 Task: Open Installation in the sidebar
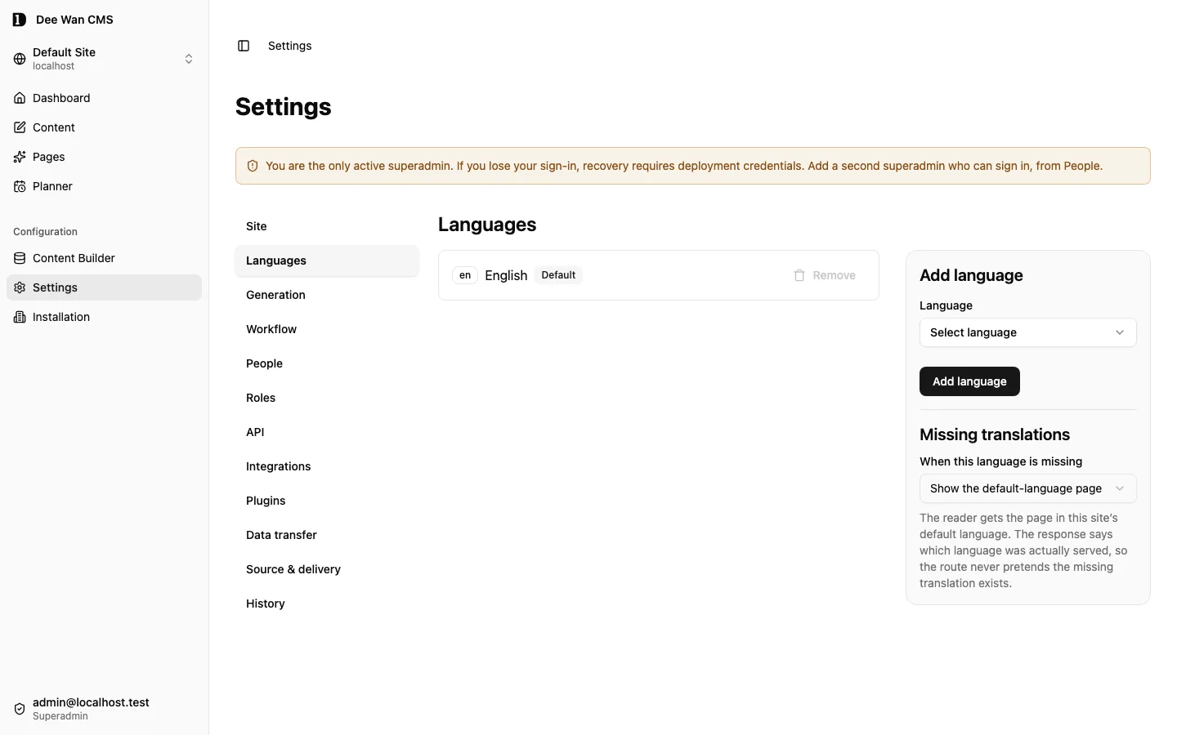104,317
